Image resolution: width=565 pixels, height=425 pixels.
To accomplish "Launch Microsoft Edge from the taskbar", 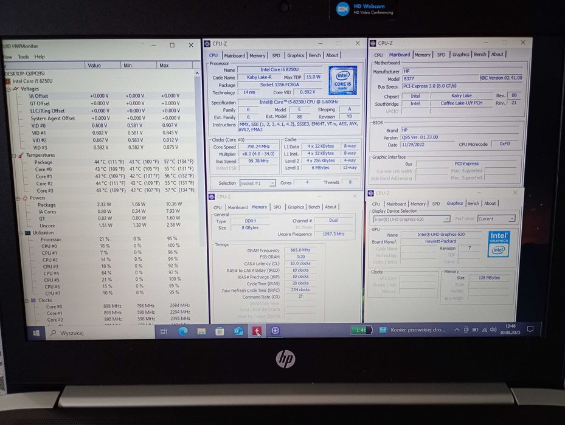I will point(183,331).
